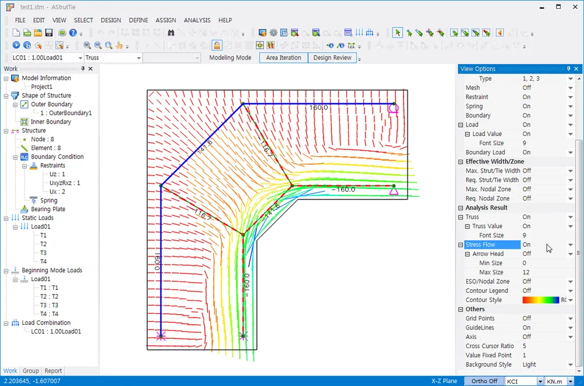The image size is (584, 386).
Task: Toggle the Contour Legend value
Action: [547, 290]
